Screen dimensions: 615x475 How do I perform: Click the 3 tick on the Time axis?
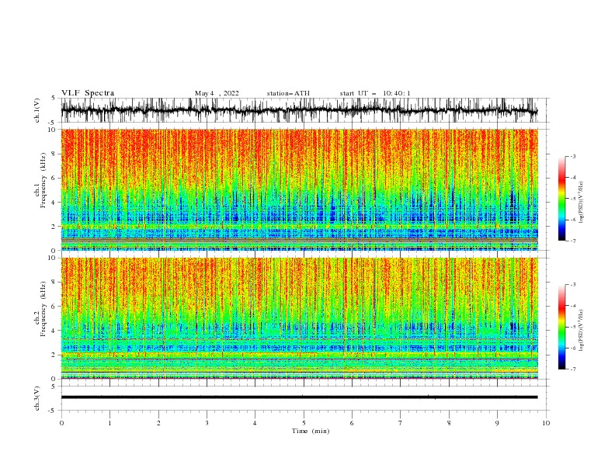point(207,423)
